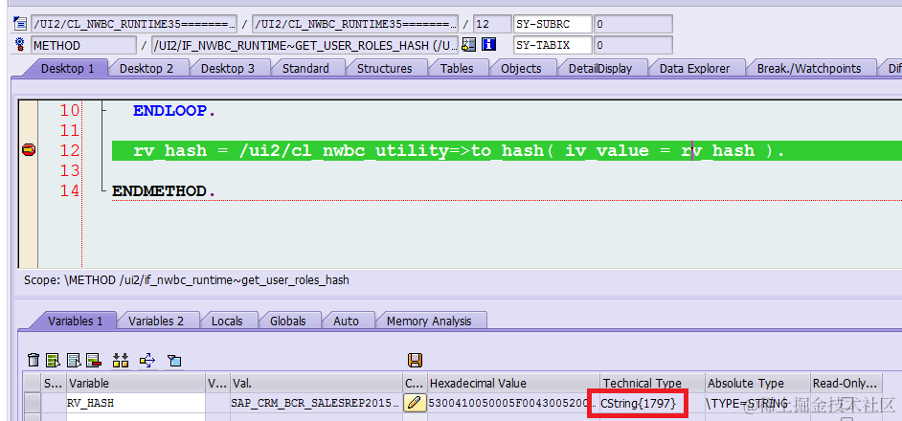902x421 pixels.
Task: Select the Auto tab
Action: (346, 321)
